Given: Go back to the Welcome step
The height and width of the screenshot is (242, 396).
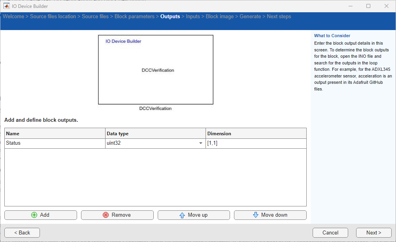Looking at the screenshot, I should [13, 16].
